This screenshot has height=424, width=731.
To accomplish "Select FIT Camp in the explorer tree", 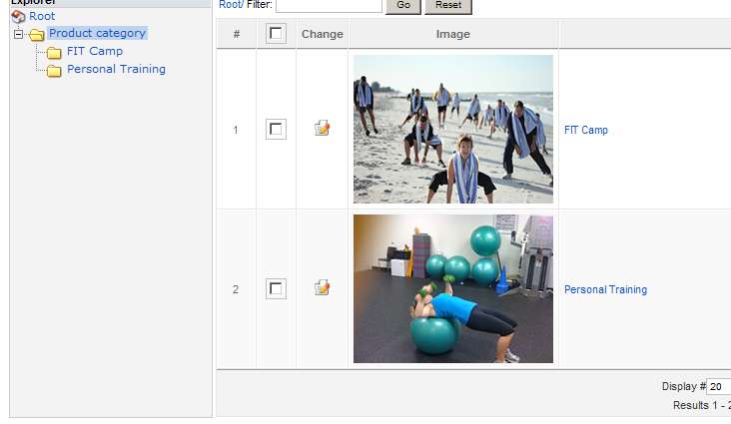I will (x=95, y=51).
